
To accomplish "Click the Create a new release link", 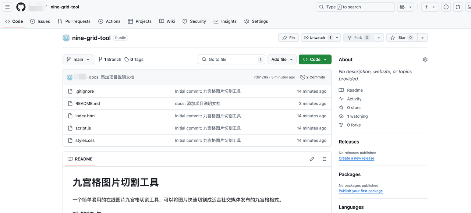I will click(x=356, y=158).
